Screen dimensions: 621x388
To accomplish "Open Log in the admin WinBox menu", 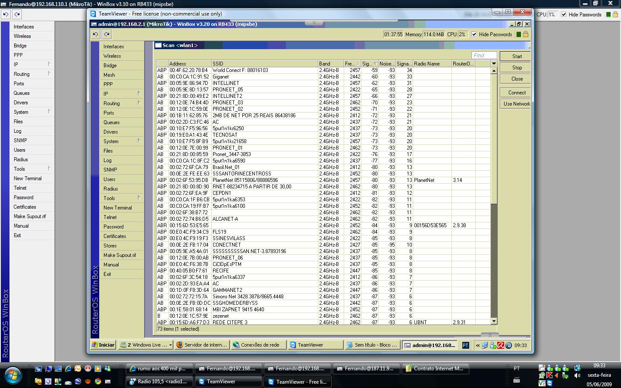I will pyautogui.click(x=122, y=160).
